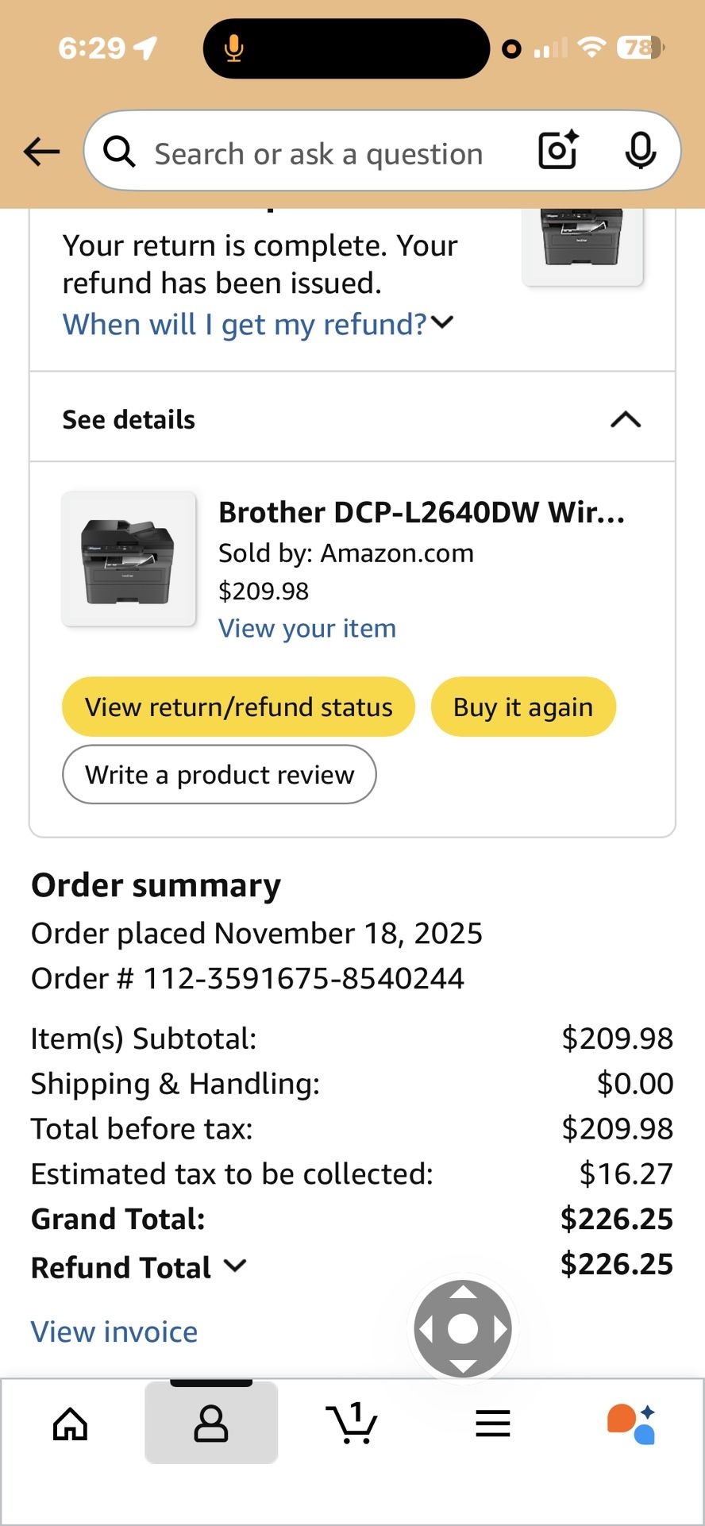This screenshot has height=1526, width=705.
Task: Tap the magnifying glass search icon
Action: [119, 152]
